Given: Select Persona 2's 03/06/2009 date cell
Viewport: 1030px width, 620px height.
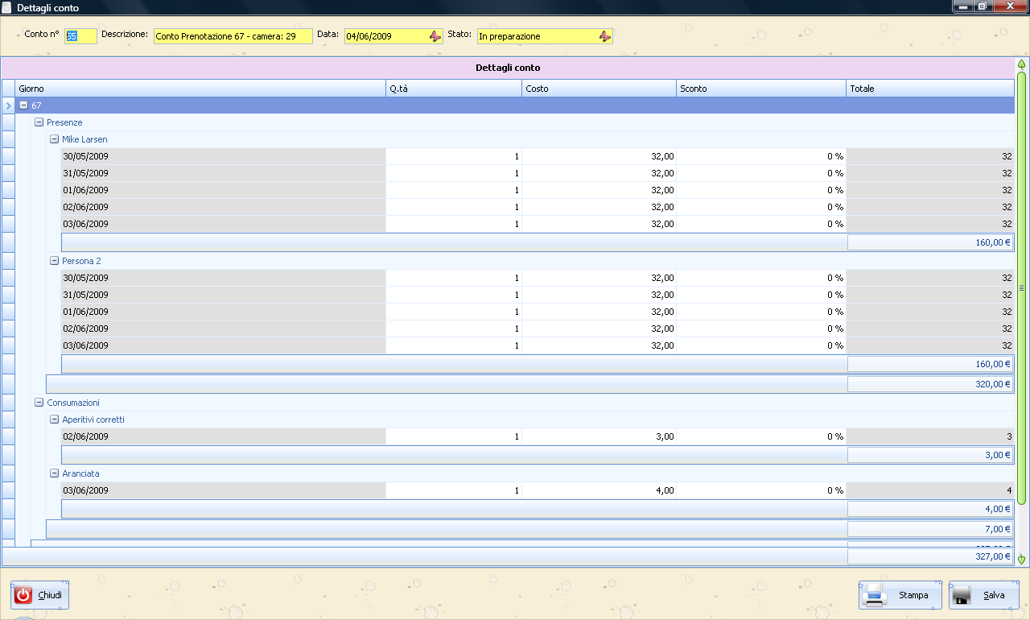Looking at the screenshot, I should [224, 345].
